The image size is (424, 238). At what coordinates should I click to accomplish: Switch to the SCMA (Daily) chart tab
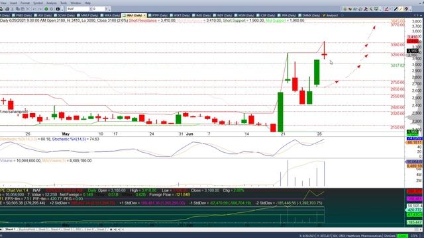pyautogui.click(x=64, y=15)
